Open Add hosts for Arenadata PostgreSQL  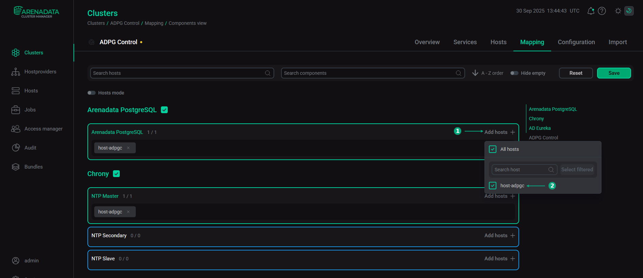click(x=499, y=132)
